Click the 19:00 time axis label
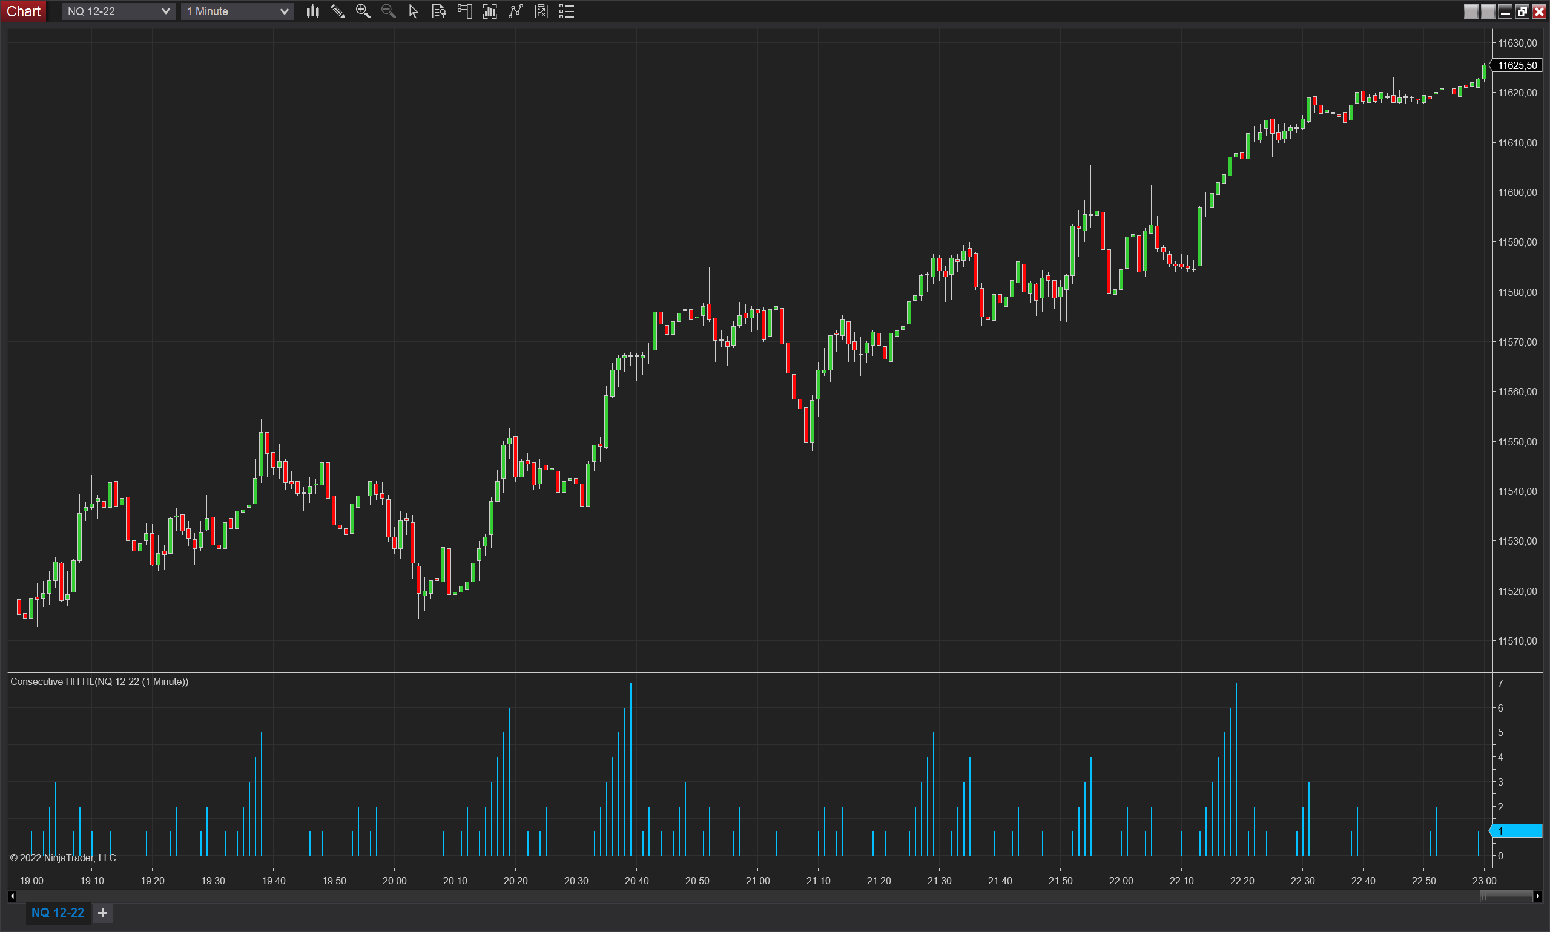 31,881
